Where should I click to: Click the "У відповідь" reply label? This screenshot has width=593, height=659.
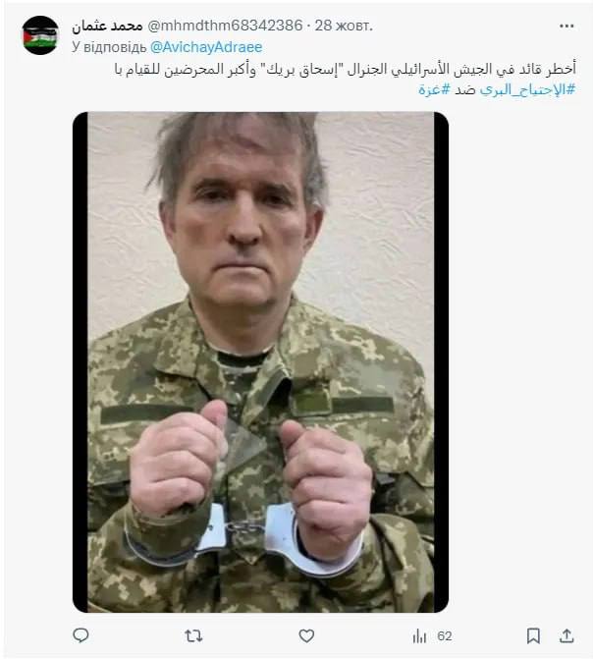pos(109,47)
